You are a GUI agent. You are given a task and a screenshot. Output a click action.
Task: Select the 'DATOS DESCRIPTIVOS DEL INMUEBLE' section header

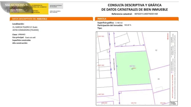51,19
